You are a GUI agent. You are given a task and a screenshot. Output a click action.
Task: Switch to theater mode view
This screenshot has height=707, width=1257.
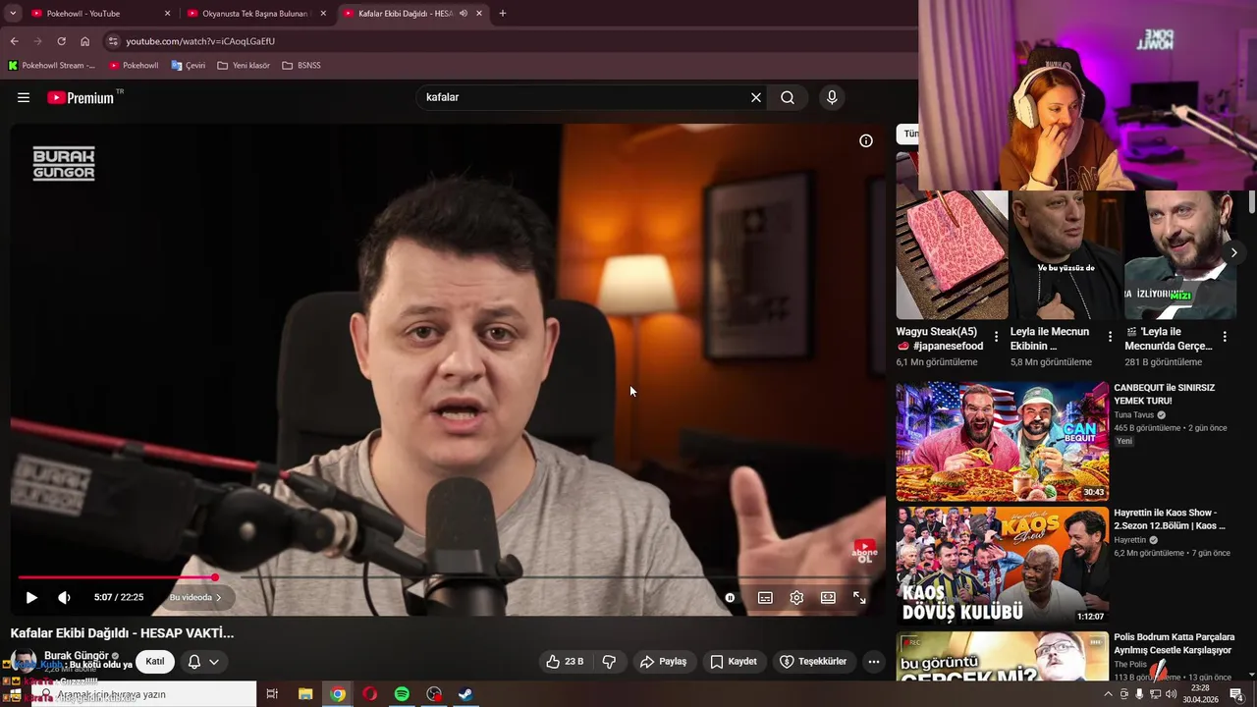pos(828,597)
